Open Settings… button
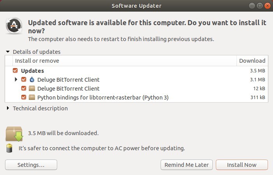 pos(31,165)
